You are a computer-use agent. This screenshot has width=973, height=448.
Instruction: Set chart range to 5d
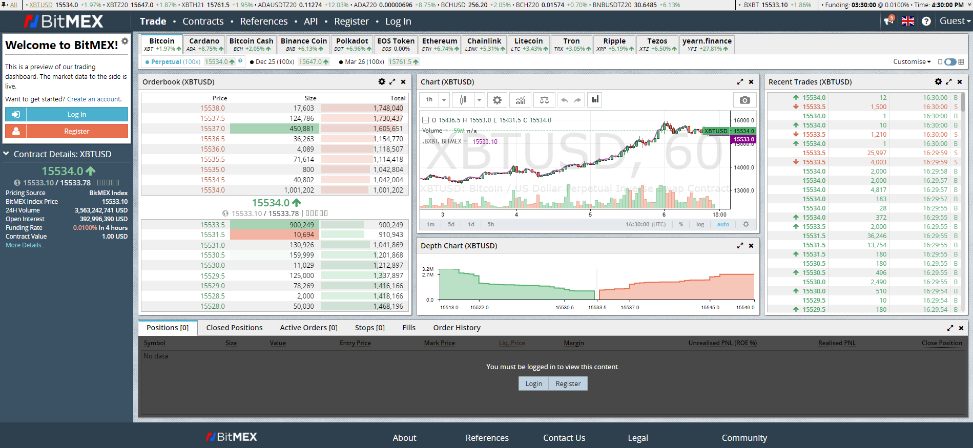(451, 224)
